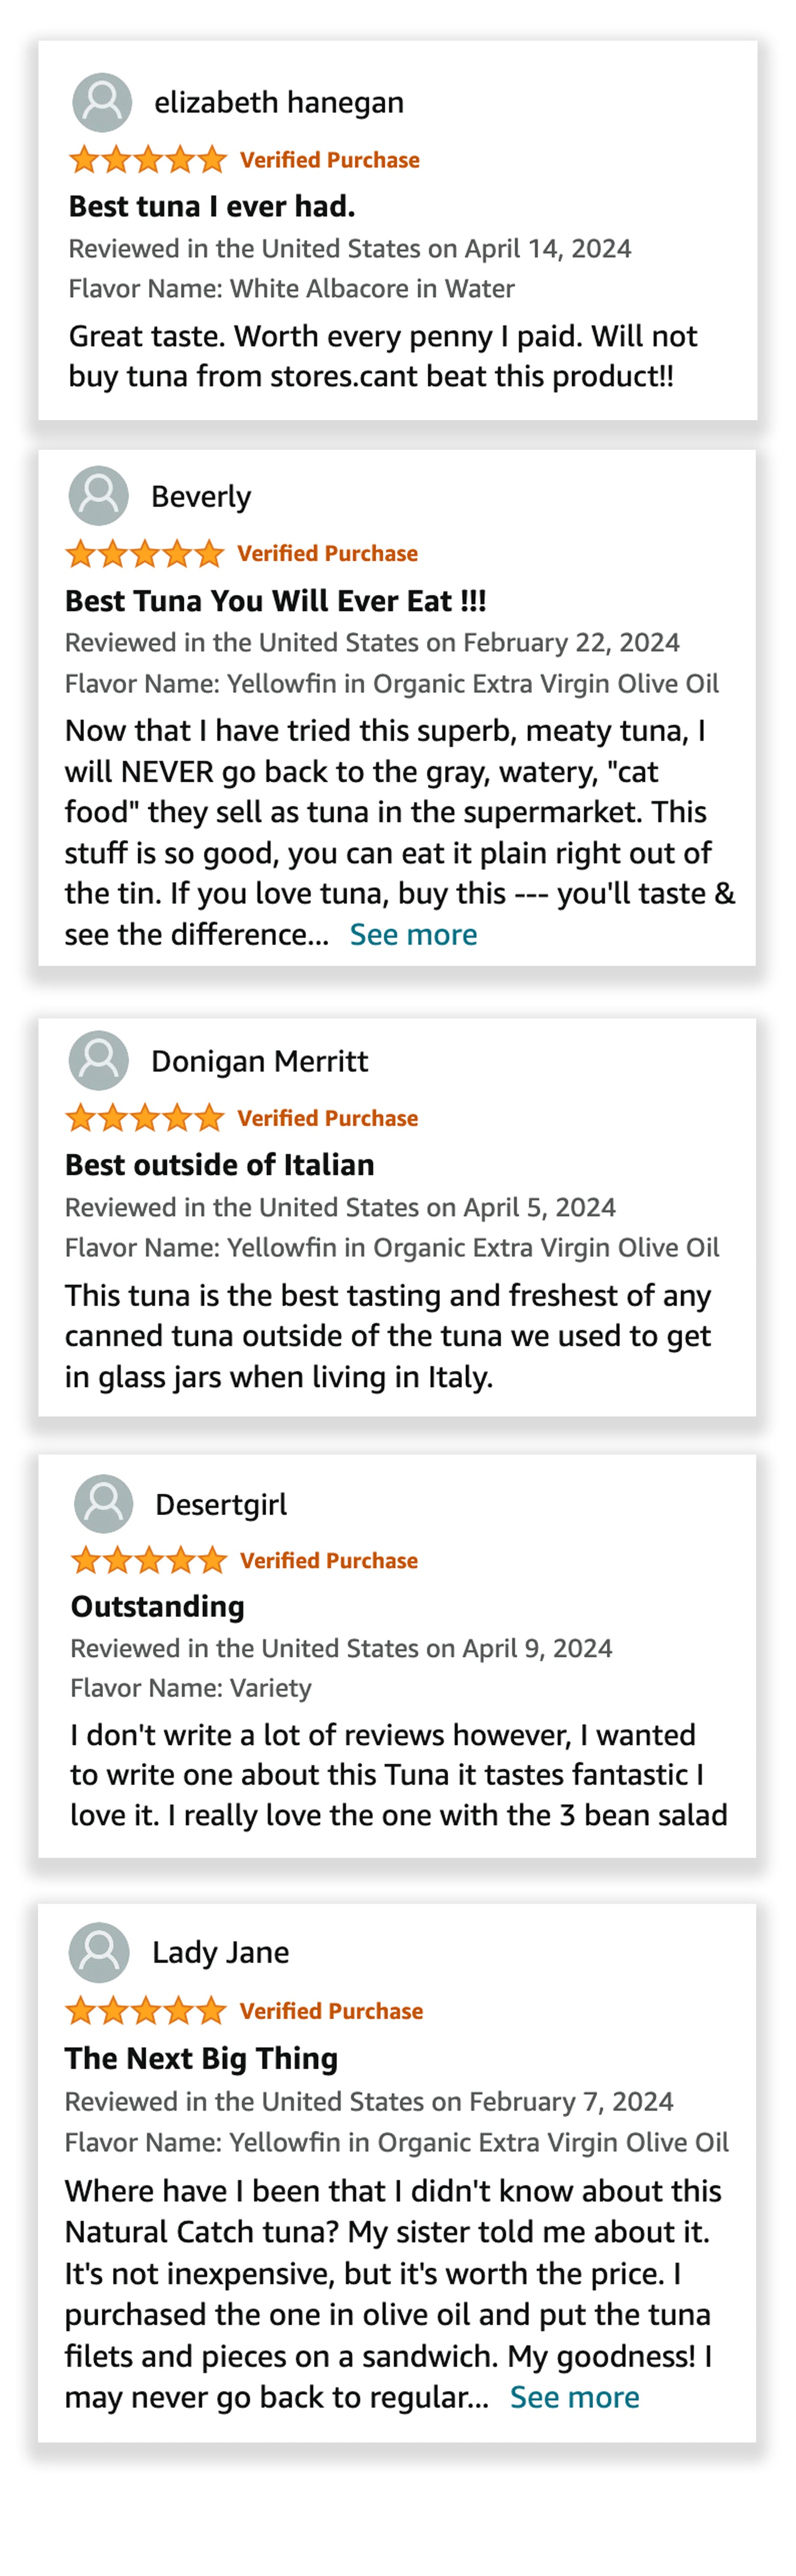The image size is (796, 2576).
Task: Click the reviewer name Donigan Merritt
Action: (x=259, y=1061)
